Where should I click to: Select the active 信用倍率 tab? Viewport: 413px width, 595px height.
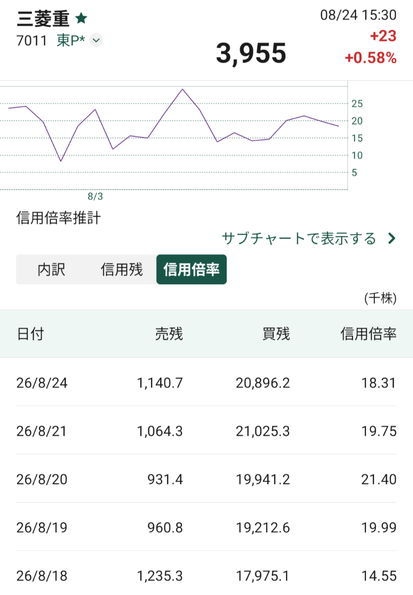pos(191,270)
